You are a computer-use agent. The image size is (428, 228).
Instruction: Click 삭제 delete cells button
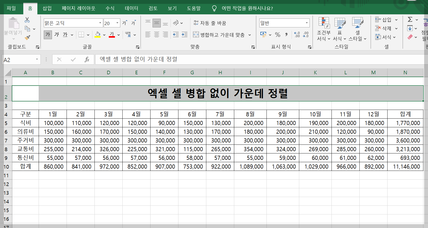pyautogui.click(x=383, y=28)
